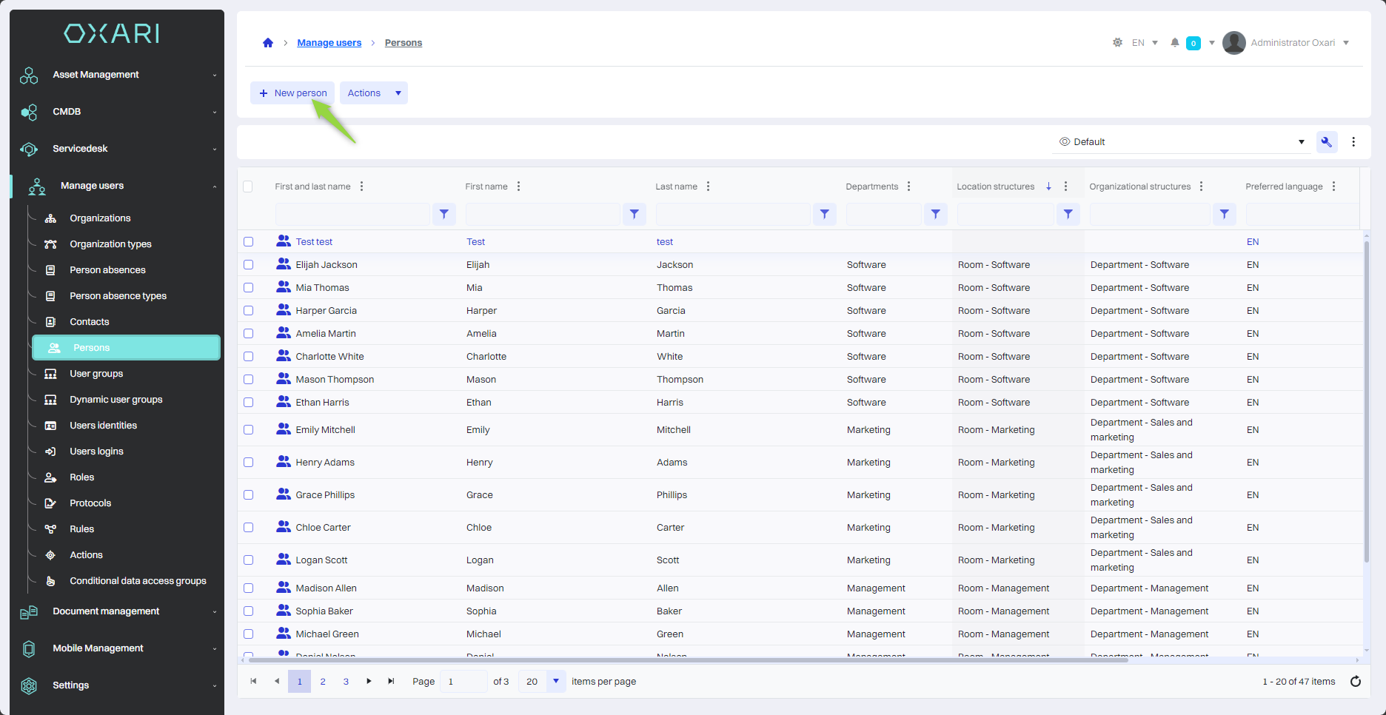Click the Departments column filter icon
Screen dimensions: 1386x715
pyautogui.click(x=935, y=214)
